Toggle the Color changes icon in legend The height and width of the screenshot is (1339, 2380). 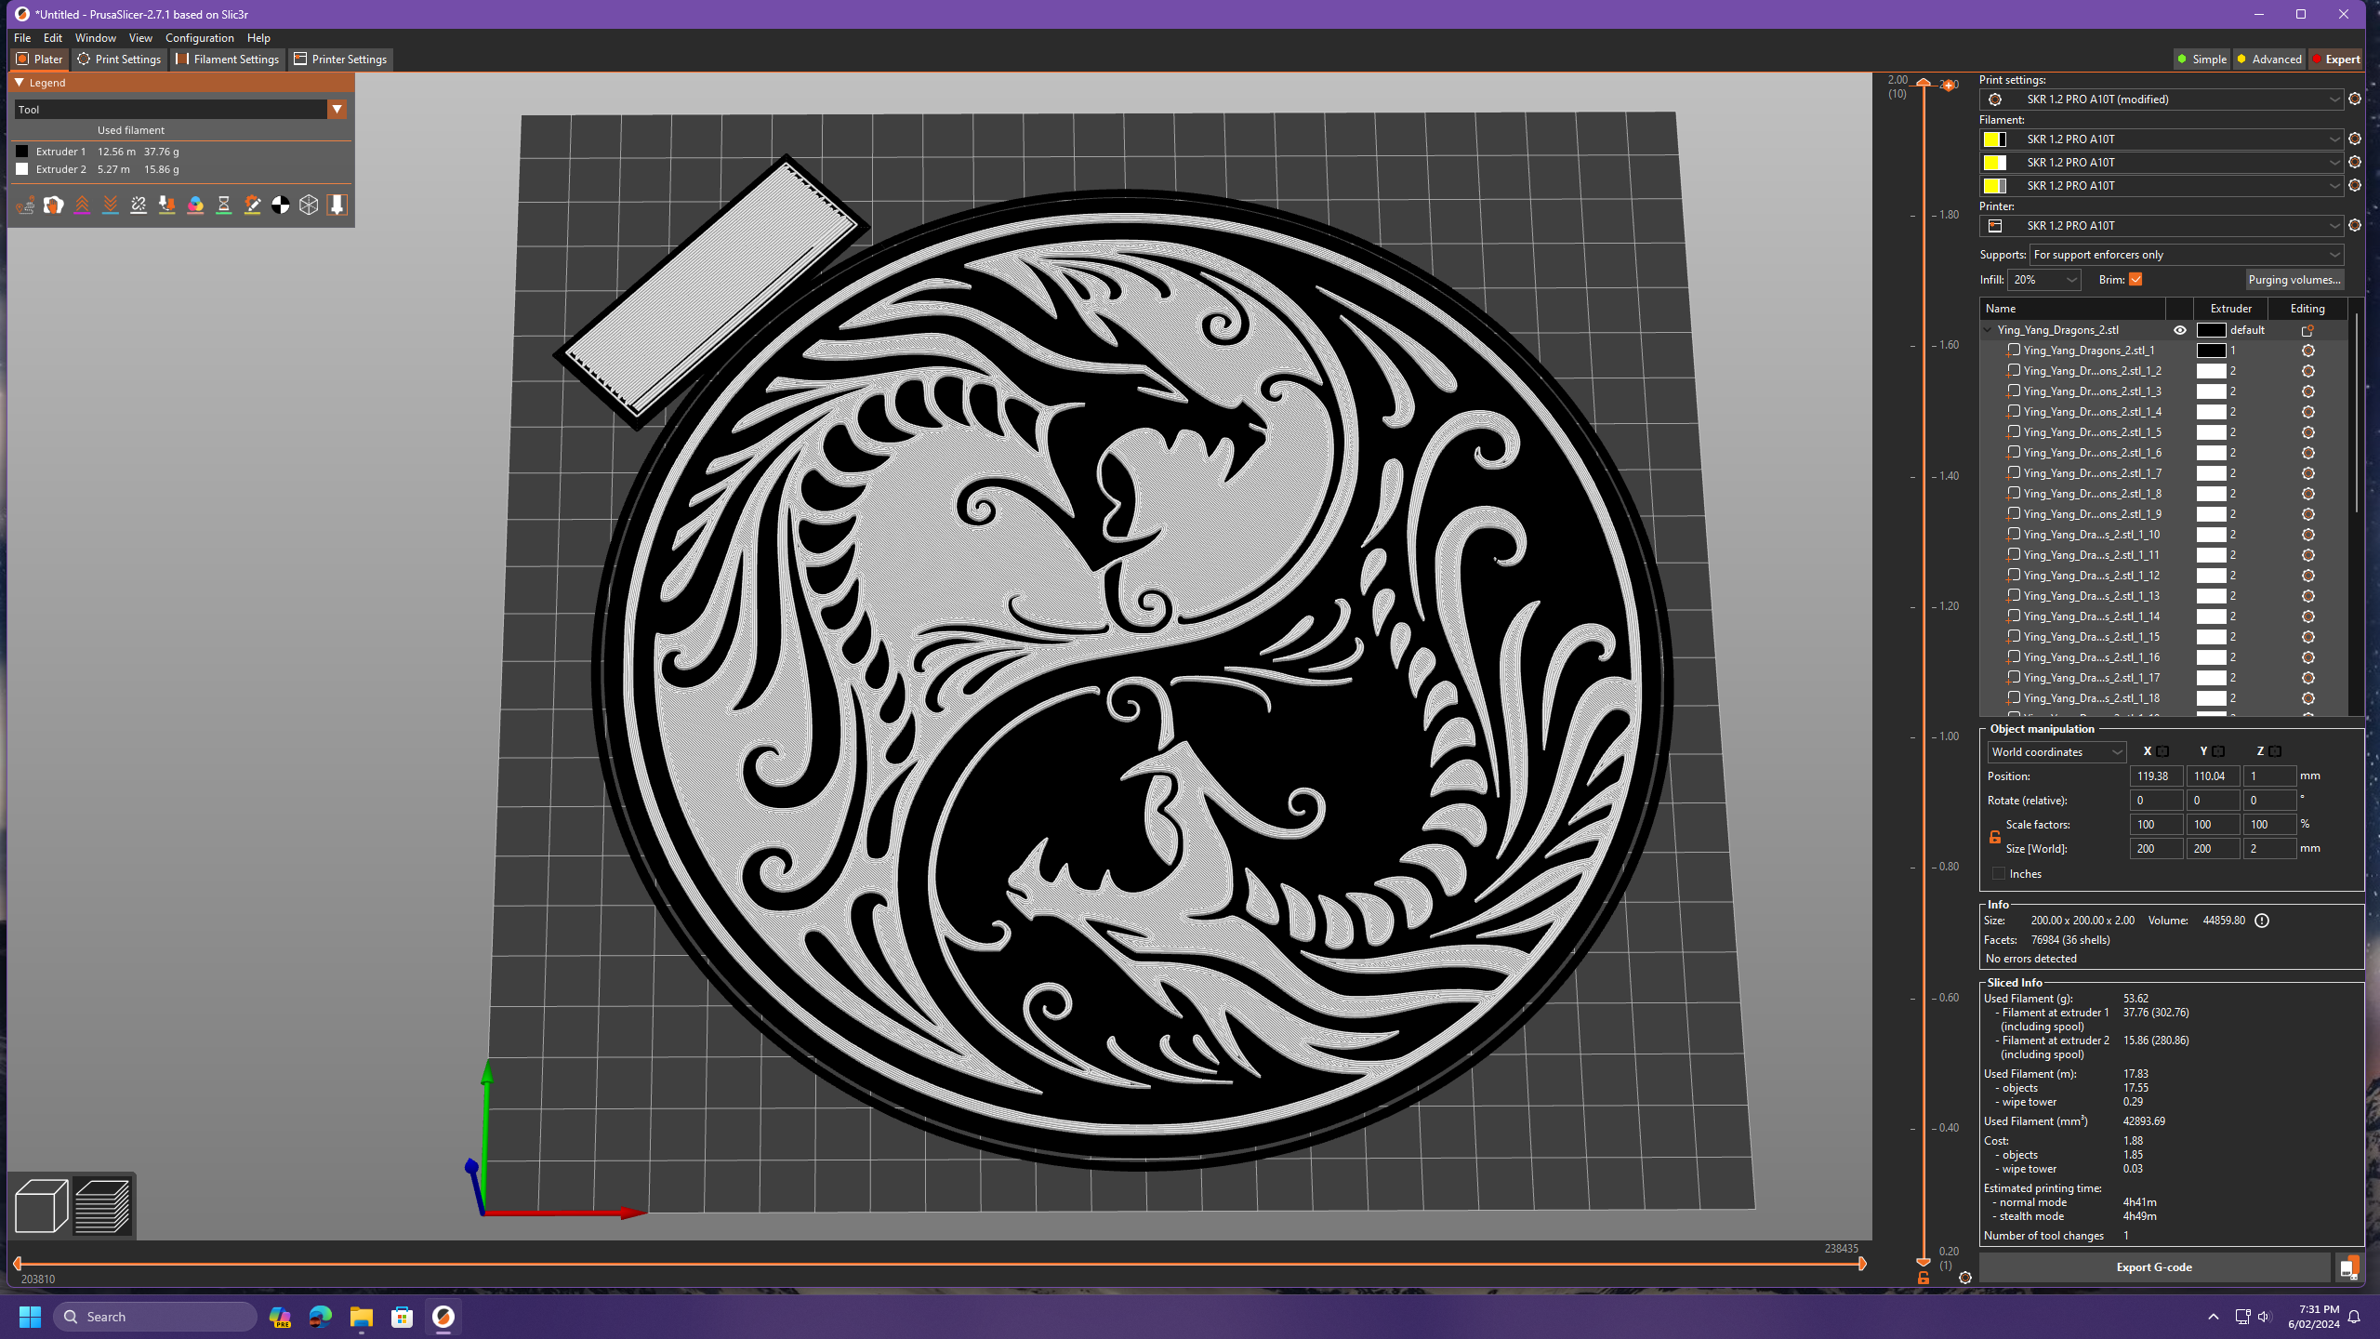(x=195, y=205)
